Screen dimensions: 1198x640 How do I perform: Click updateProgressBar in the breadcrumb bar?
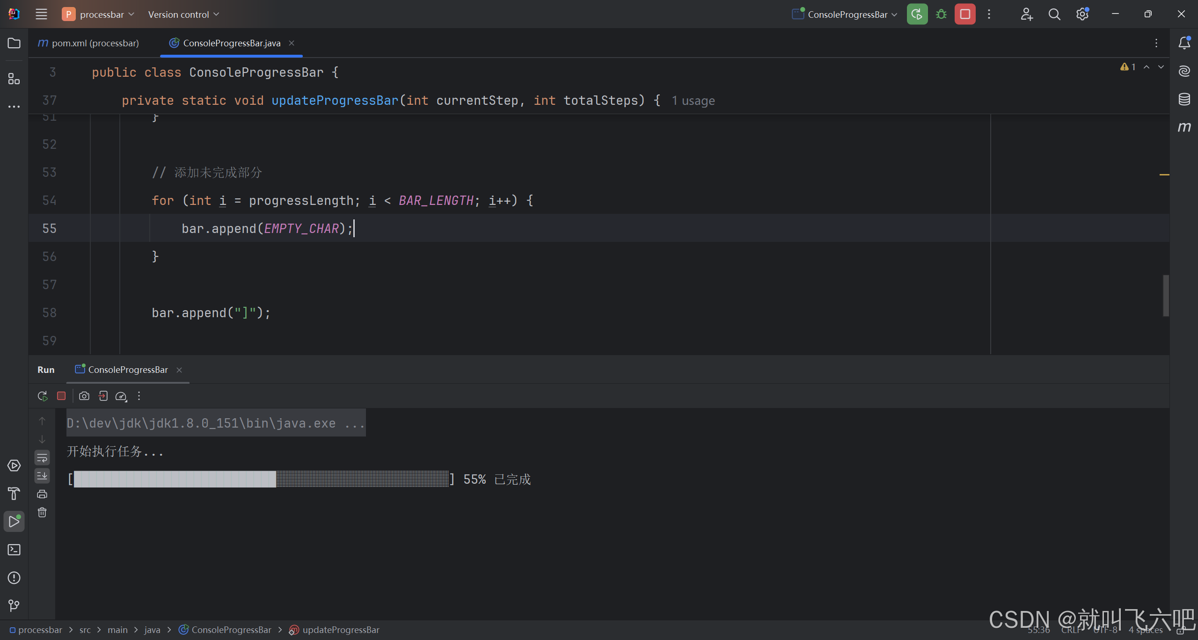[x=340, y=630]
